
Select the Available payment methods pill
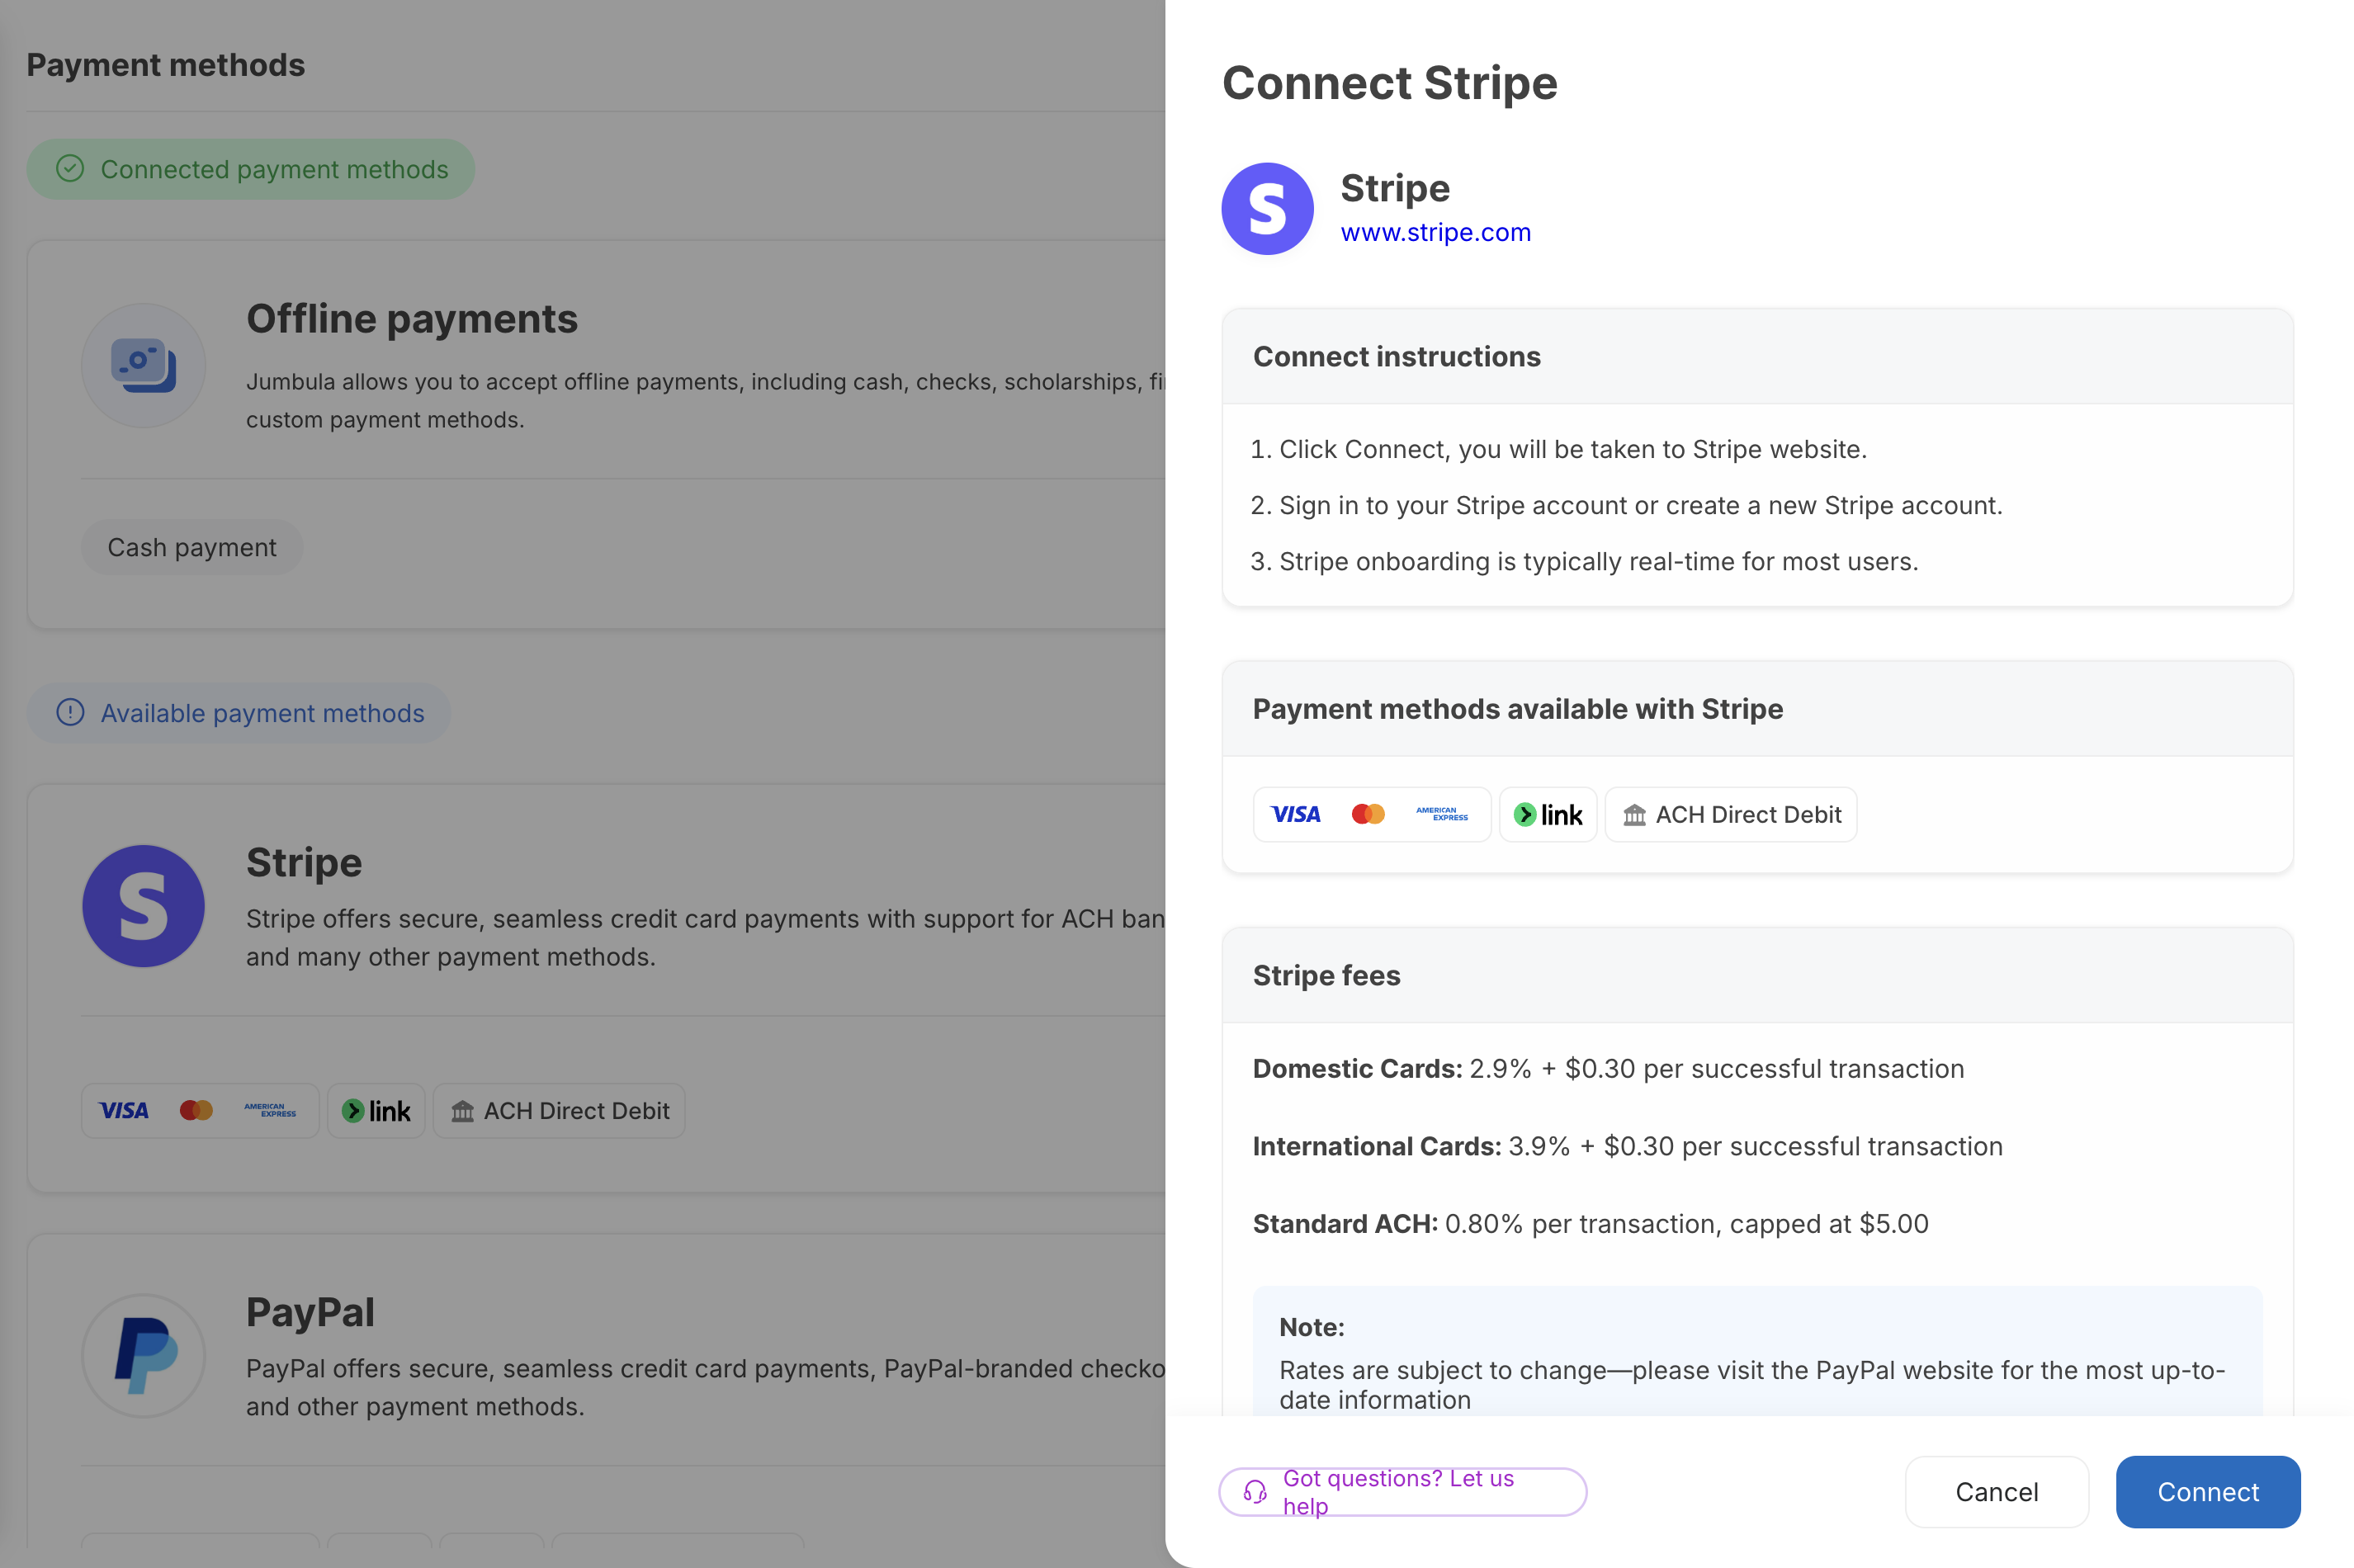pyautogui.click(x=238, y=713)
